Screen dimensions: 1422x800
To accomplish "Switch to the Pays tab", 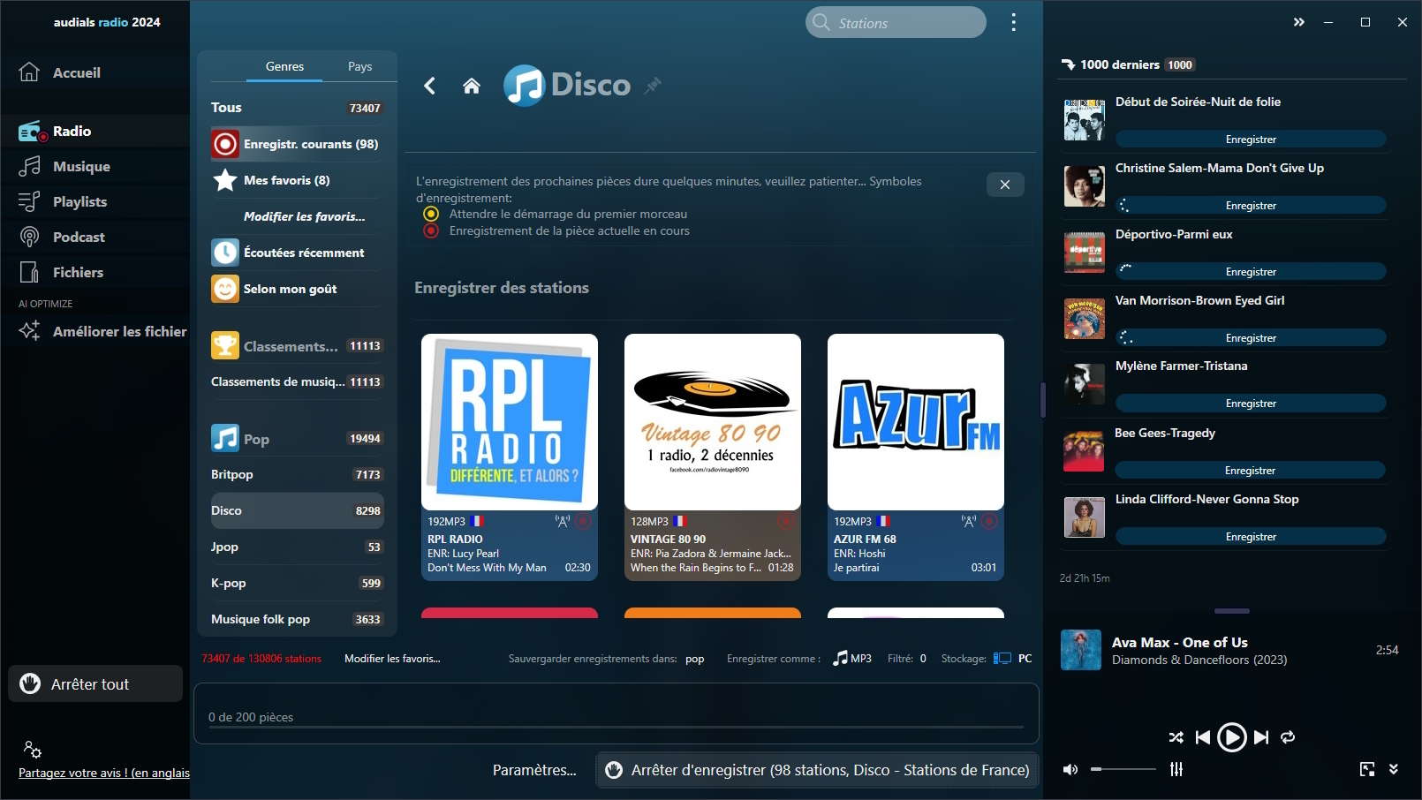I will click(359, 66).
